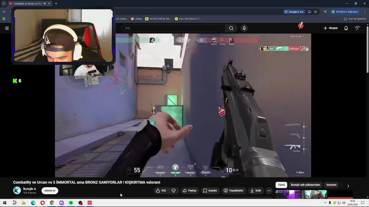Open more actions three-dot menu below video
The width and height of the screenshot is (369, 207).
coord(269,191)
